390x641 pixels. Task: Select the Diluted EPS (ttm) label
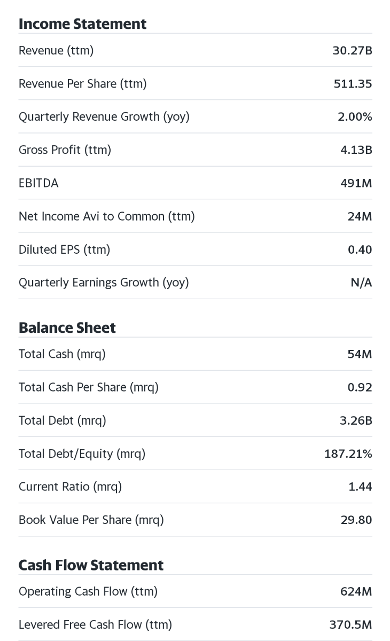pyautogui.click(x=64, y=249)
